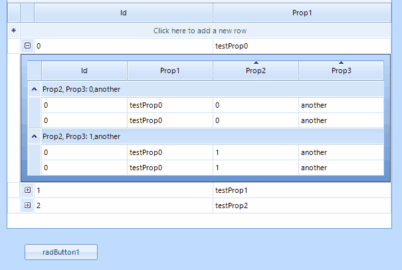Toggle sort on nested Prop3 header
The image size is (402, 270).
pyautogui.click(x=341, y=70)
